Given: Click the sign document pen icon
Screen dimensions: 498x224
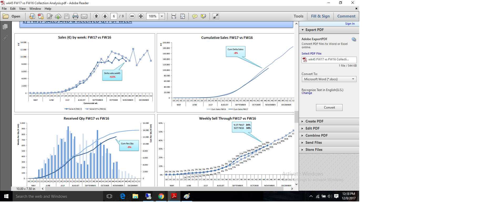Looking at the screenshot, I should [49, 16].
